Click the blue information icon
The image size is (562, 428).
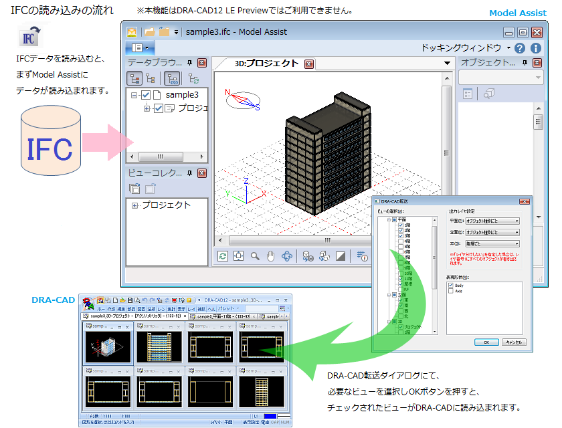535,48
